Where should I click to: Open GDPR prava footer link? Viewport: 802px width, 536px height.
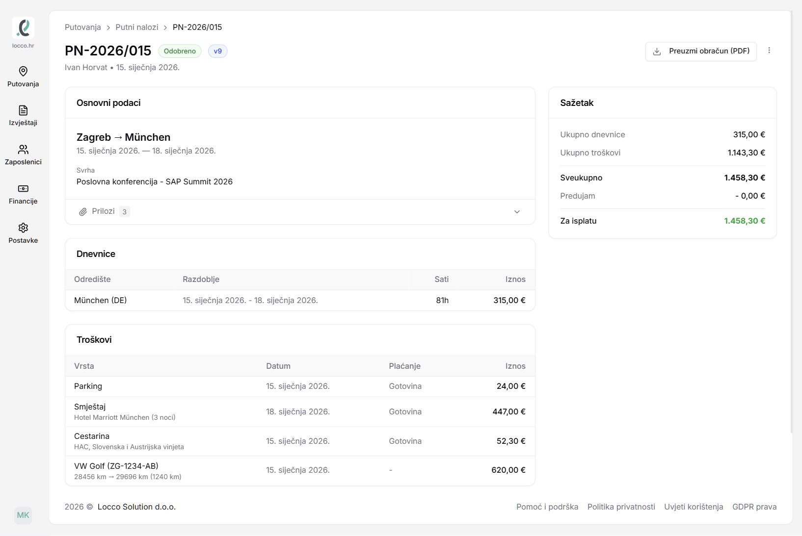tap(754, 507)
